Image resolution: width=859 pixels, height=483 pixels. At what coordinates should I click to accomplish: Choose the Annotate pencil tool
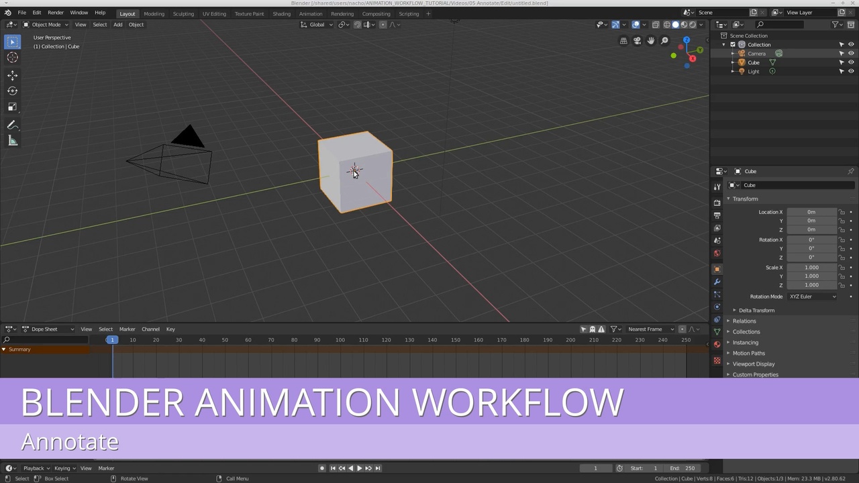(x=12, y=125)
